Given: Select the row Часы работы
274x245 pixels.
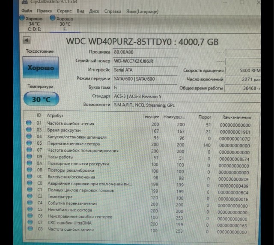Looking at the screenshot, I should [x=139, y=158].
